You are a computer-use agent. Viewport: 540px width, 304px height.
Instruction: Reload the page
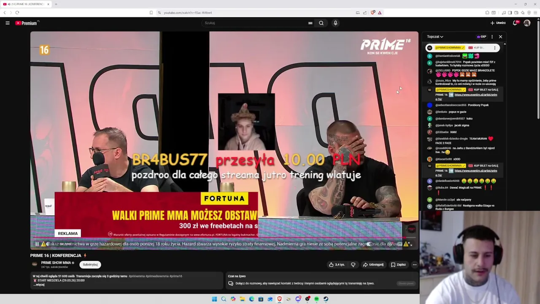[17, 13]
